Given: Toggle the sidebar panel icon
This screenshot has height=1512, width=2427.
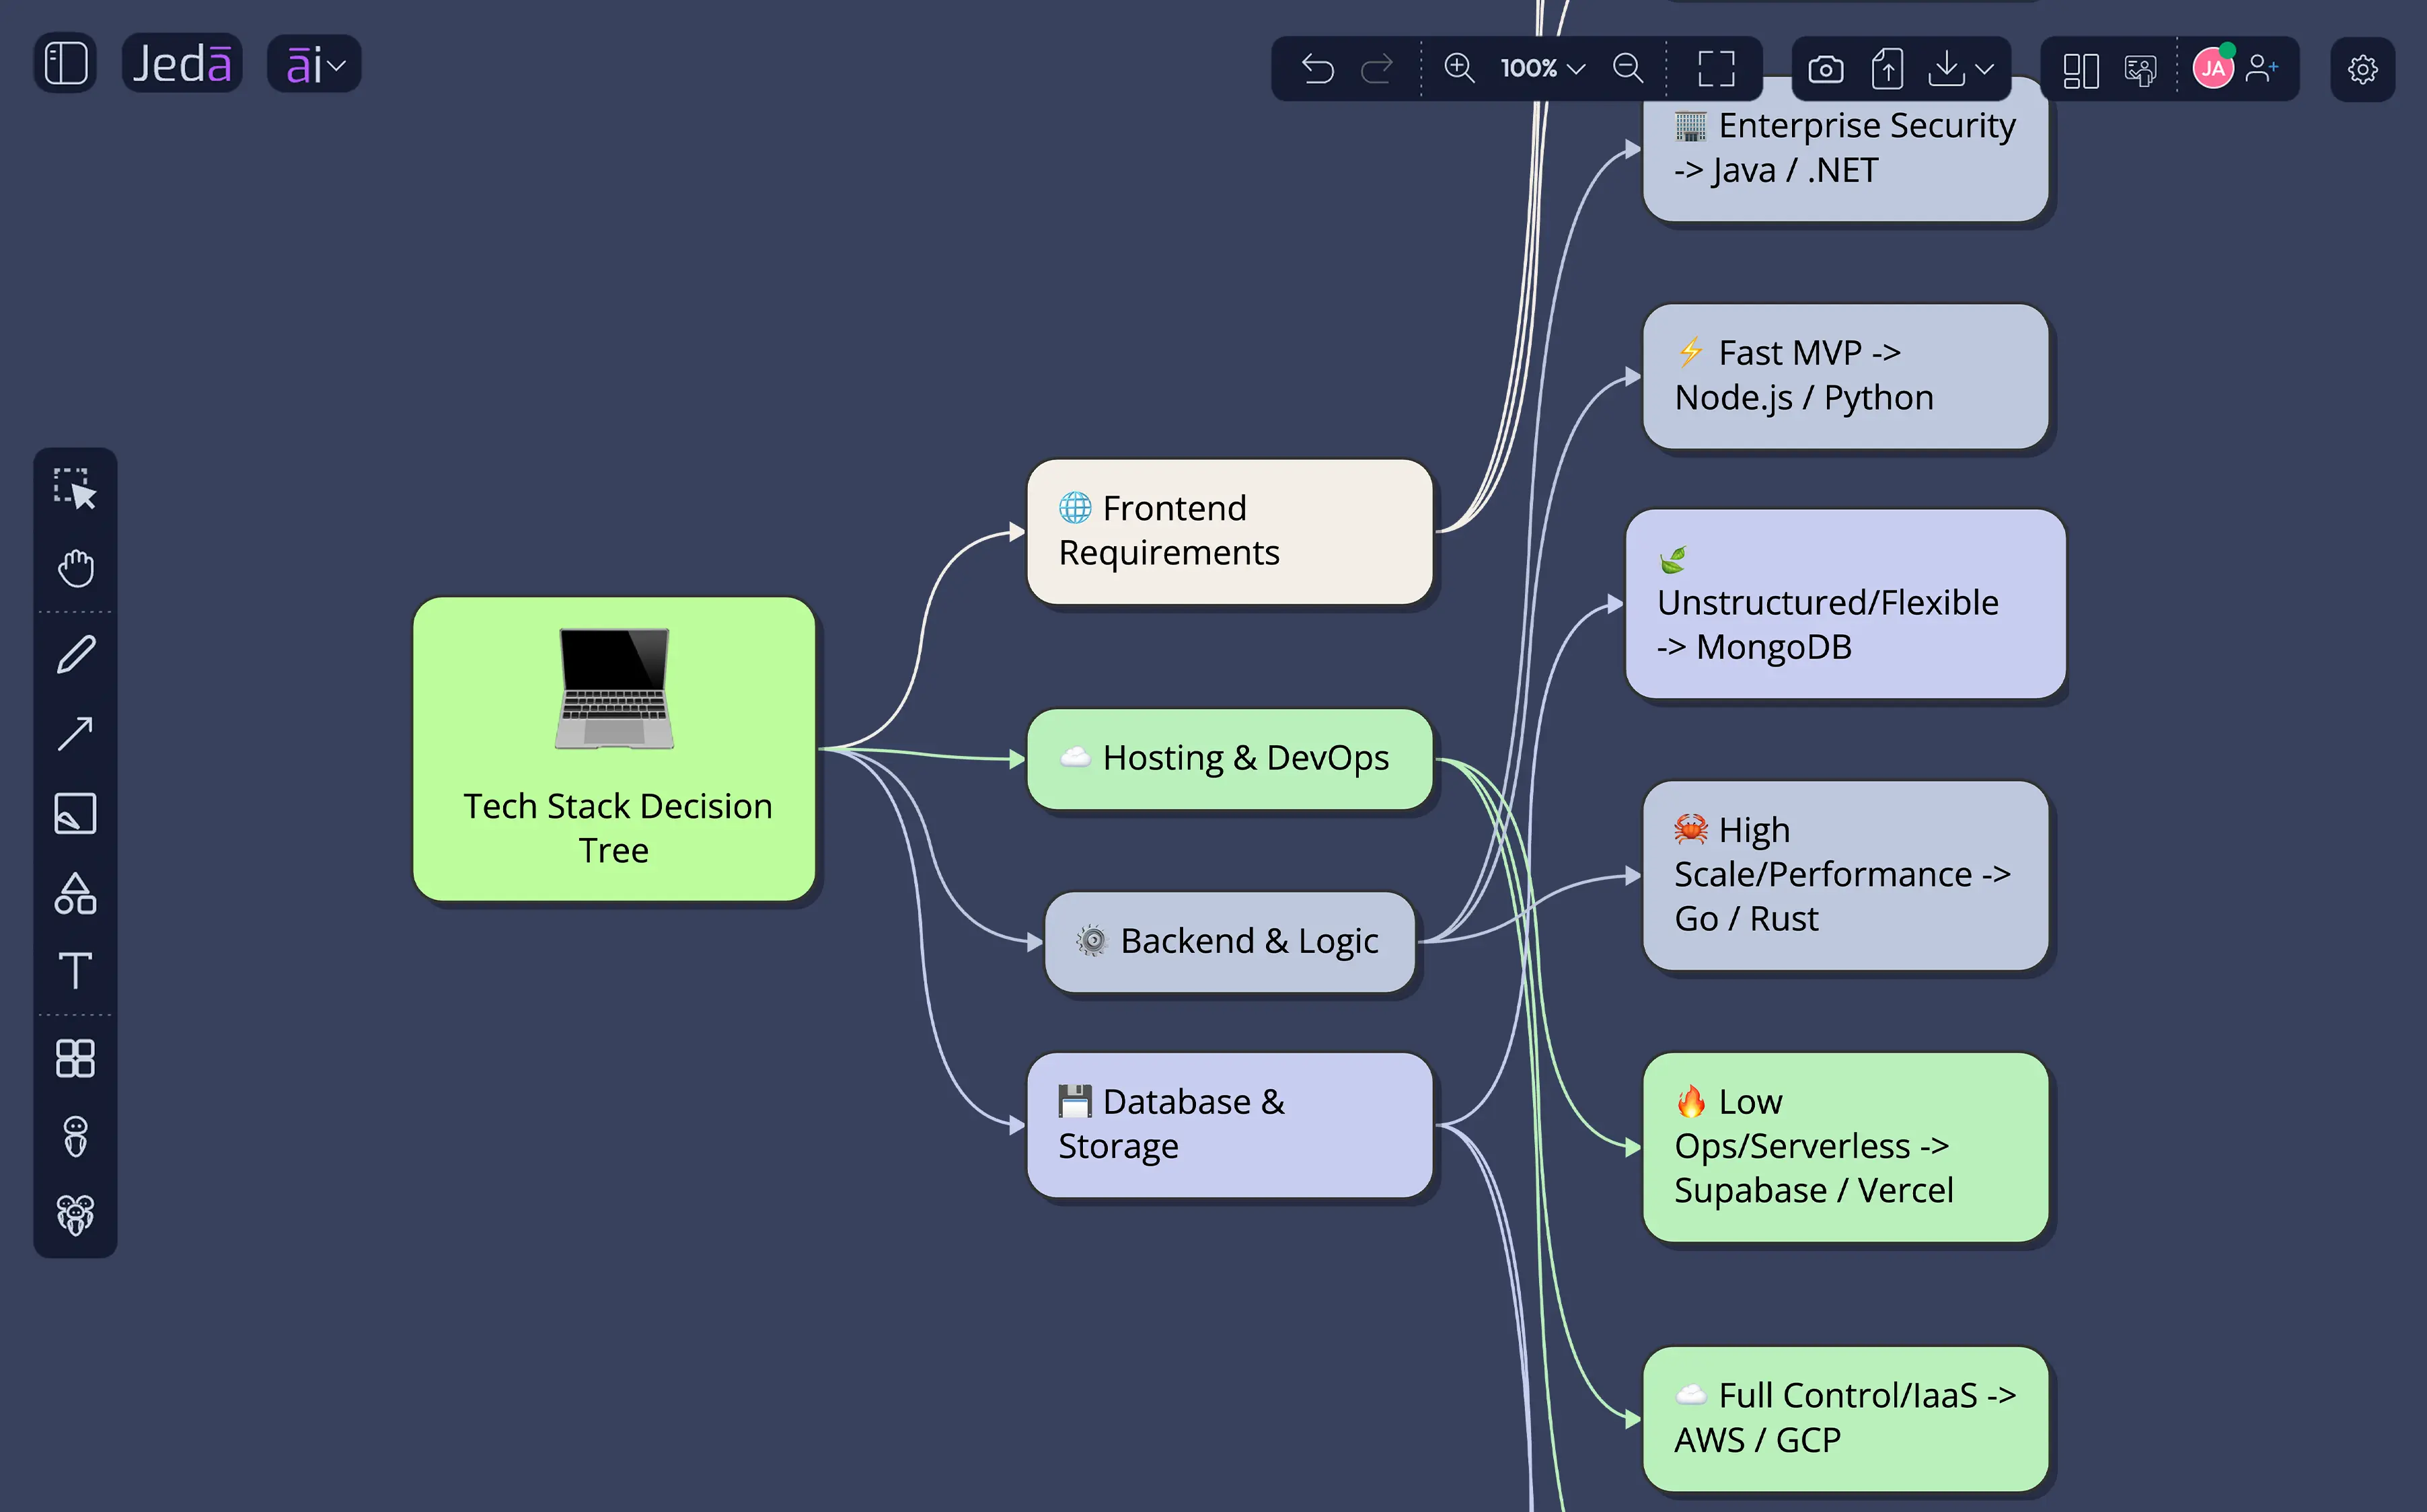Looking at the screenshot, I should pos(66,64).
